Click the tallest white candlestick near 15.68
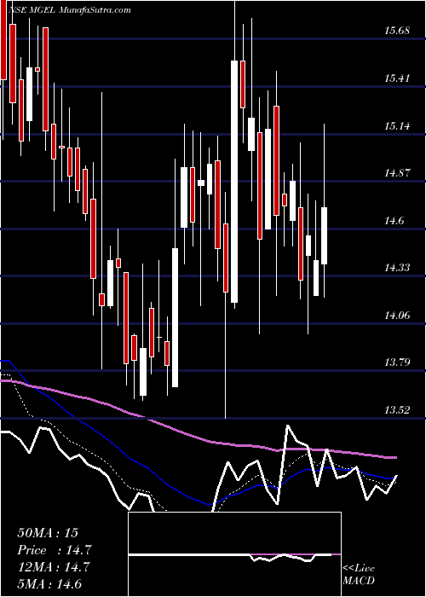The image size is (426, 597). pos(234,182)
